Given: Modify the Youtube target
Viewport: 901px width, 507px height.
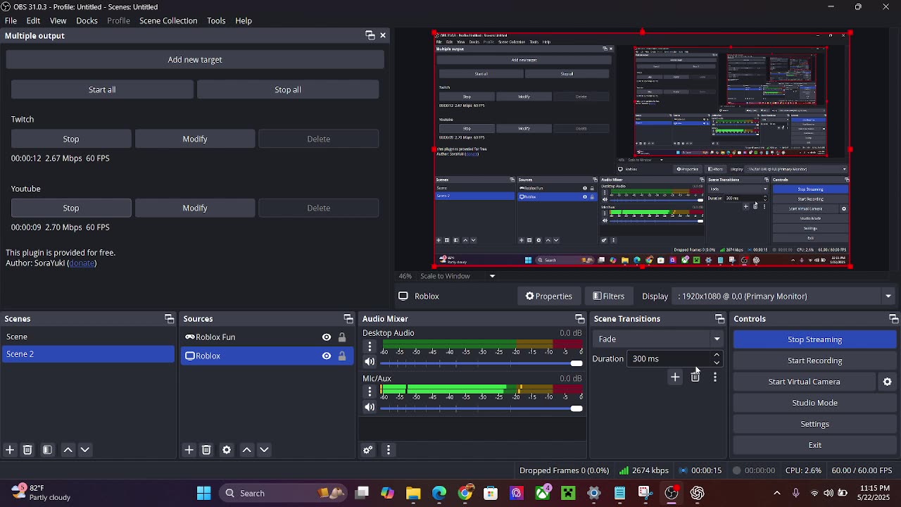Looking at the screenshot, I should click(195, 208).
